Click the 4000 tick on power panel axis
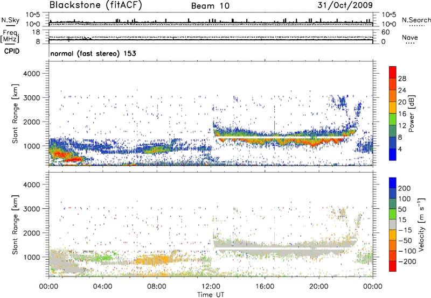The height and width of the screenshot is (298, 431). [31, 74]
